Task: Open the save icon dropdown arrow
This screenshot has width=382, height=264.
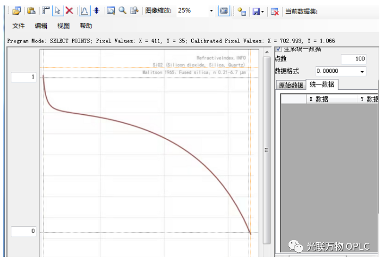Action: (x=263, y=11)
